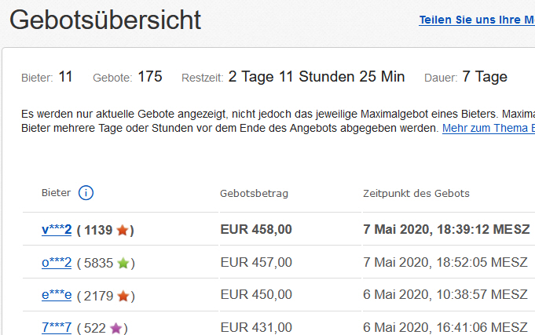Click the 'Zeitpunkt des Gebots' column header
Image resolution: width=535 pixels, height=335 pixels.
tap(416, 193)
